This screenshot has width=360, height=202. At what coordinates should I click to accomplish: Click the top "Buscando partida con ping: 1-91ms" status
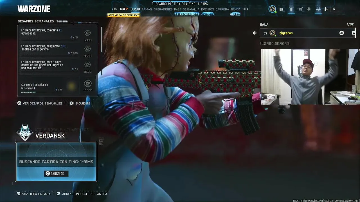(180, 4)
